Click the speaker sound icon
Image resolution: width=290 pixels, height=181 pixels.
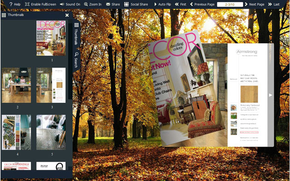click(x=62, y=4)
